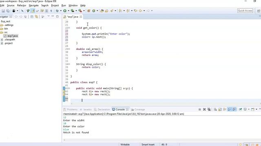The height and width of the screenshot is (146, 261).
Task: Open the Navigate menu
Action: pyautogui.click(x=33, y=5)
